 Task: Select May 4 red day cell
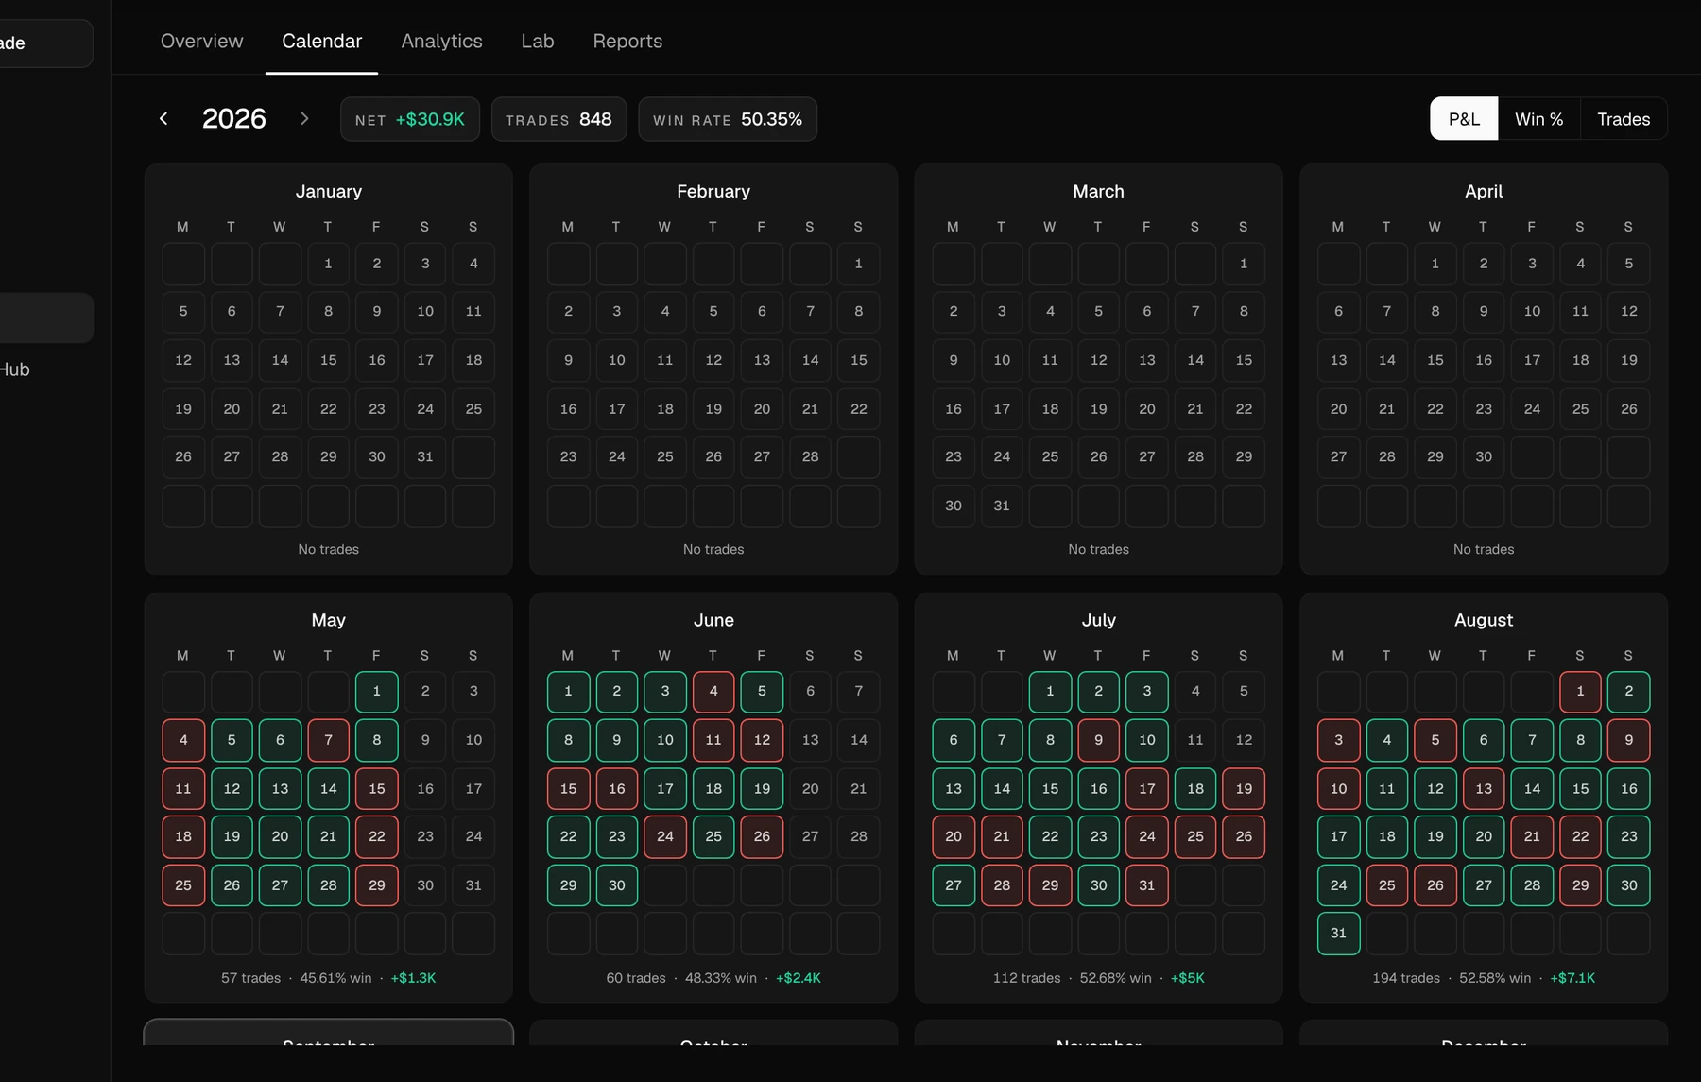[x=183, y=740]
